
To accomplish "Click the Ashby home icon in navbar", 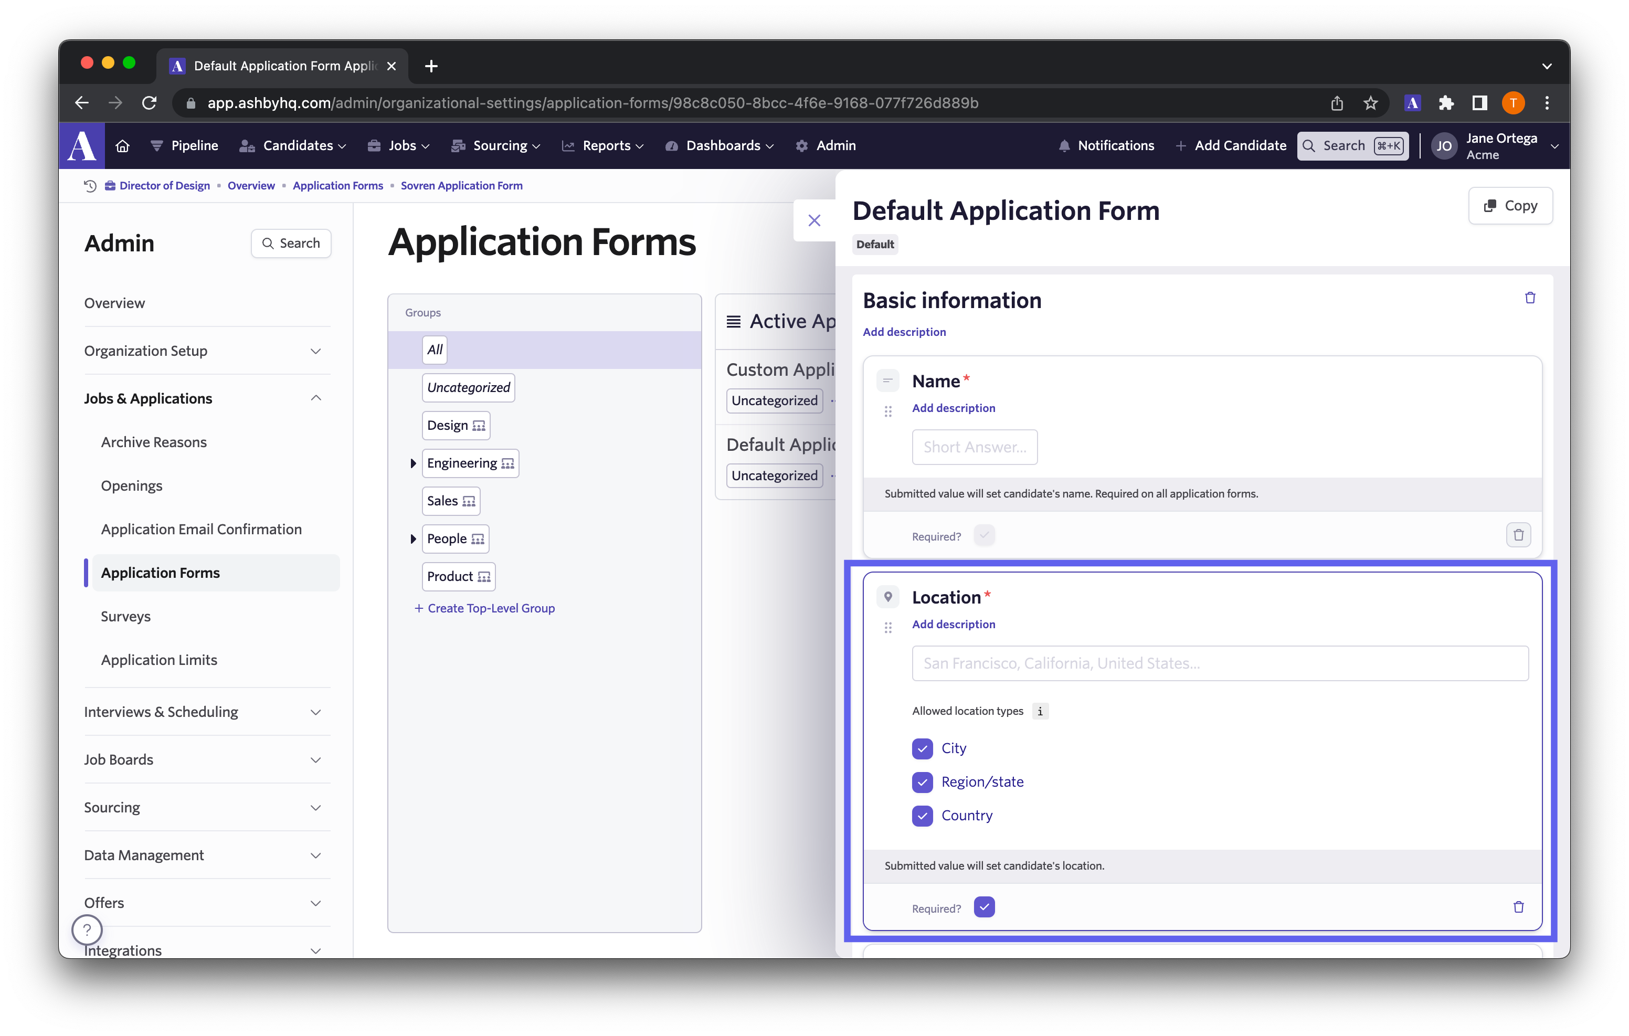I will 122,145.
